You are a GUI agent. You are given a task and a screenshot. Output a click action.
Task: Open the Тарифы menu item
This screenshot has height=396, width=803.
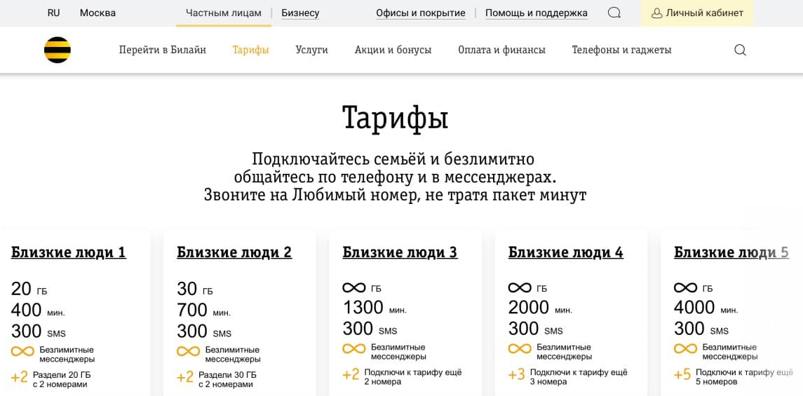[250, 50]
